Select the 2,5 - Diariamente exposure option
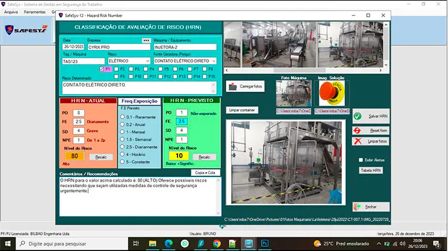This screenshot has height=251, width=448. (123, 146)
